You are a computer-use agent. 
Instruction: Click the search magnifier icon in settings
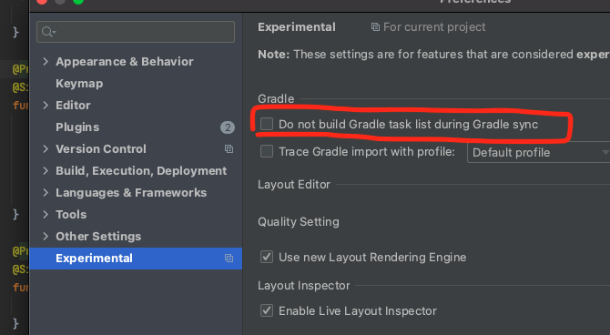(x=48, y=32)
